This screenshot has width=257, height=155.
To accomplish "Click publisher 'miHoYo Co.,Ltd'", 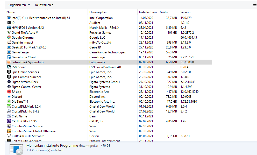I will (x=100, y=42).
